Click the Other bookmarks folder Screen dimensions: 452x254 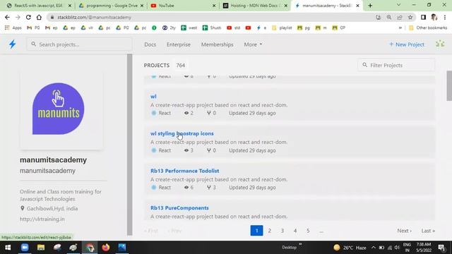428,28
